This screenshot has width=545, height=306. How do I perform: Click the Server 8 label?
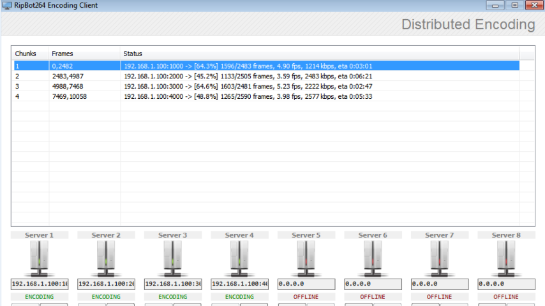tap(507, 235)
